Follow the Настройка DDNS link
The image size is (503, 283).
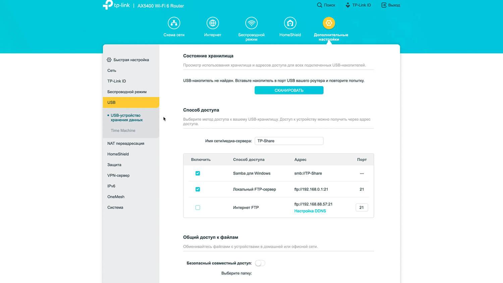(310, 211)
